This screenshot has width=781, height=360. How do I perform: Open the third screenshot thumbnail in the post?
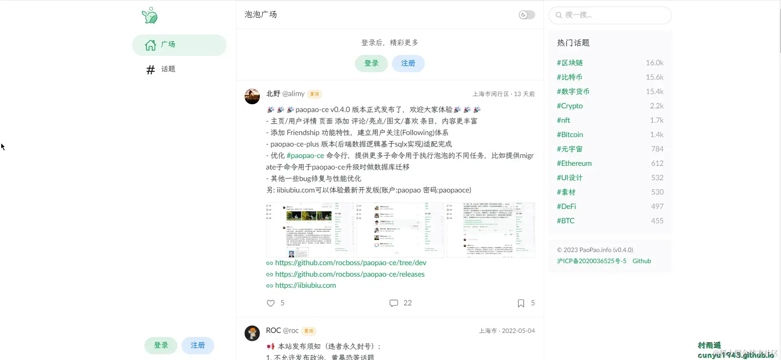[490, 230]
